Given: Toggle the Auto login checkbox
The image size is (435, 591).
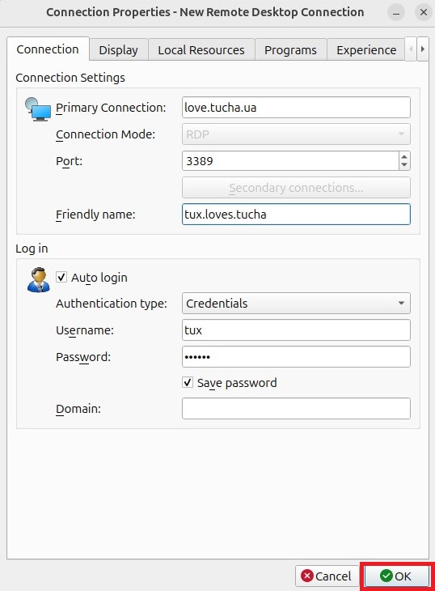Looking at the screenshot, I should 61,277.
